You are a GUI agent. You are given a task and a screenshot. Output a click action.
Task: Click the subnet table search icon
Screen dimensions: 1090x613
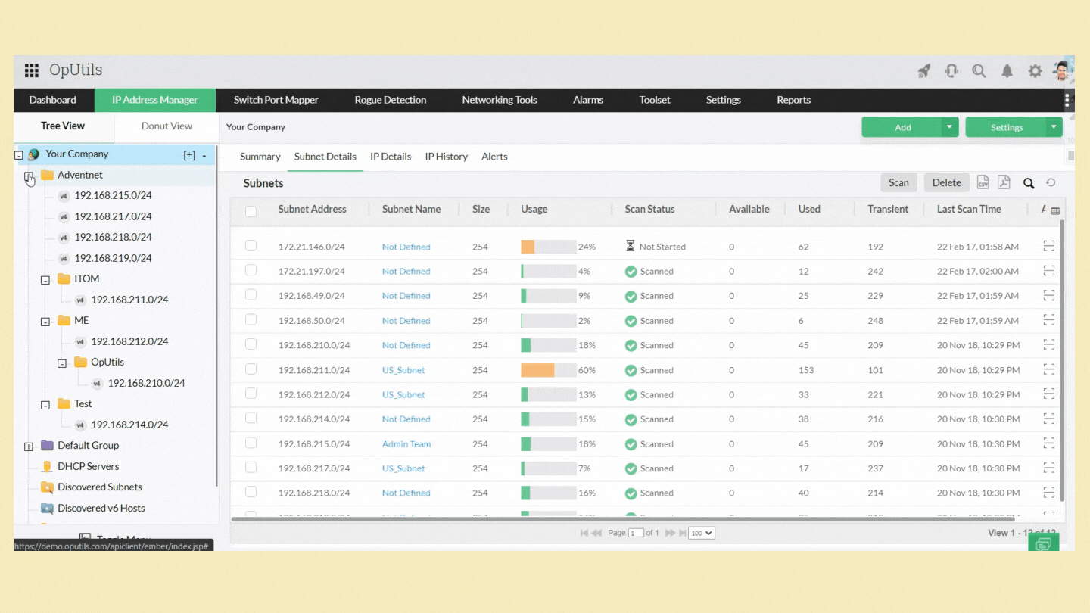(1029, 182)
